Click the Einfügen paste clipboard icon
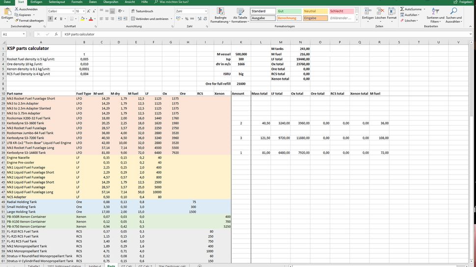The width and height of the screenshot is (476, 267). (7, 11)
